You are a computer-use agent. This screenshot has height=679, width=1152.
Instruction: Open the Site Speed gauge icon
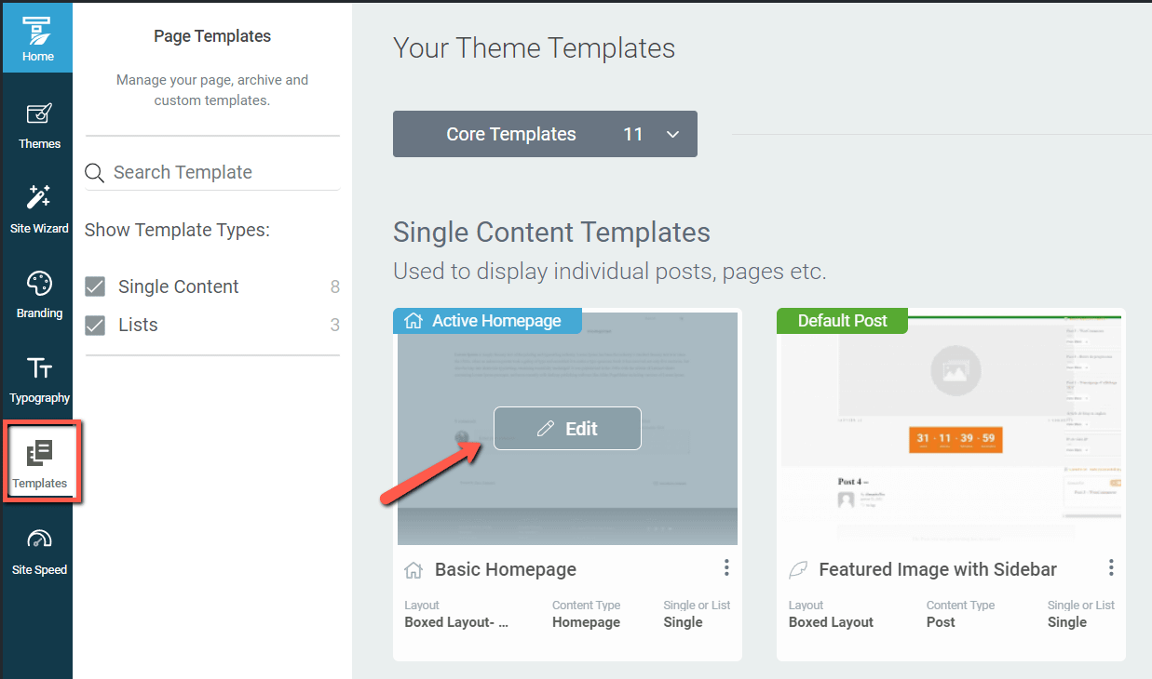pyautogui.click(x=39, y=550)
